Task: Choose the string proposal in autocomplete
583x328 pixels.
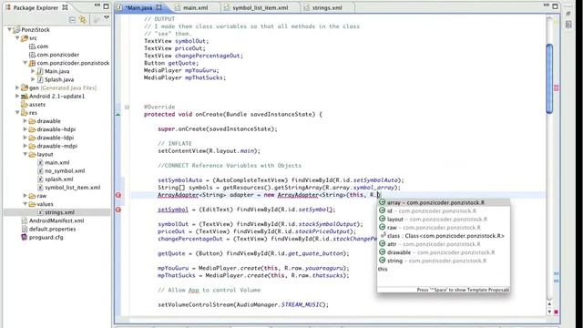Action: pyautogui.click(x=444, y=261)
